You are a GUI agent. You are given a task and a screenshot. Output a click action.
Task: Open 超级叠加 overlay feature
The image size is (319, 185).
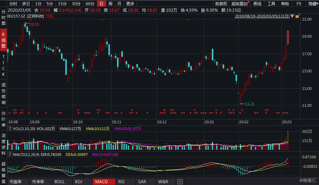coord(240,4)
